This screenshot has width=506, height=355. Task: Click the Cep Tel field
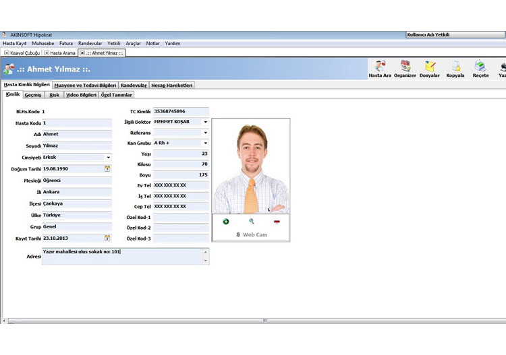click(181, 206)
